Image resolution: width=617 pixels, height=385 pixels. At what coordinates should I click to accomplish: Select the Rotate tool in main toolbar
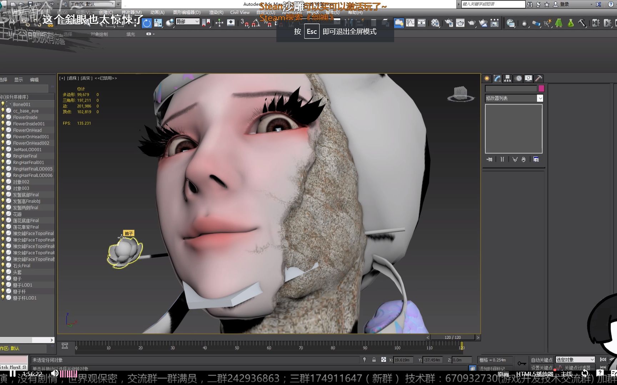[147, 23]
